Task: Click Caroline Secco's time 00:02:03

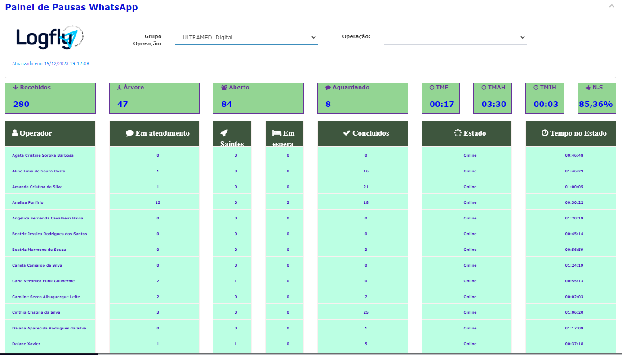Action: (574, 297)
